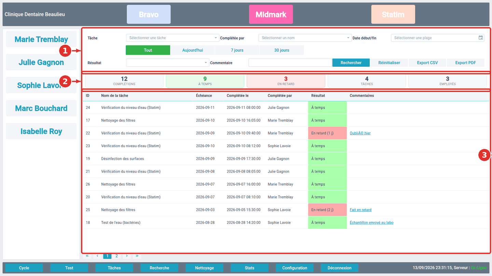Go to next page with single-right arrow
The width and height of the screenshot is (492, 276).
tap(127, 256)
